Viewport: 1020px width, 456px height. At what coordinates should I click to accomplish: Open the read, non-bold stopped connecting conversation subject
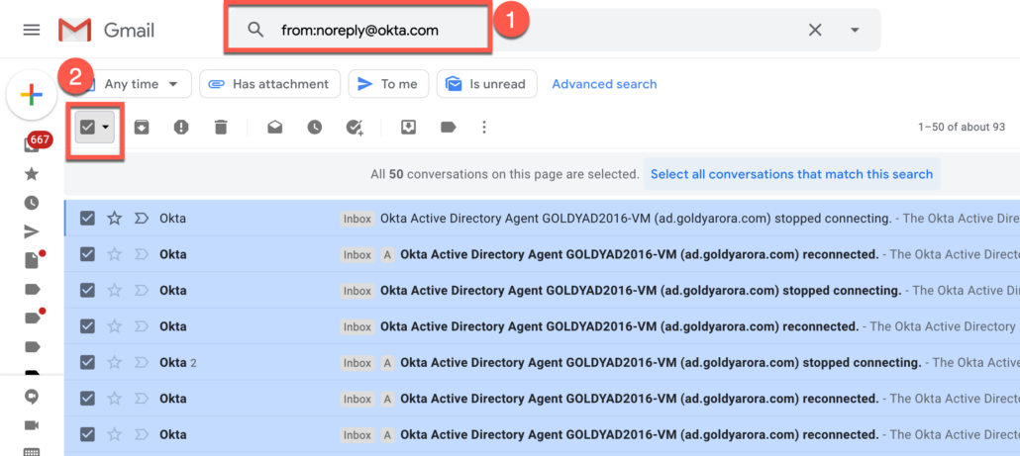point(636,219)
